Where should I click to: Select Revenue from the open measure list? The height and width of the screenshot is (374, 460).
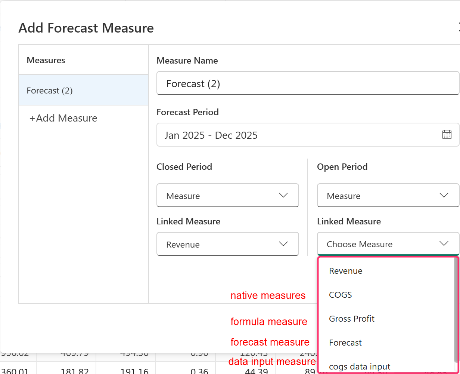click(346, 271)
